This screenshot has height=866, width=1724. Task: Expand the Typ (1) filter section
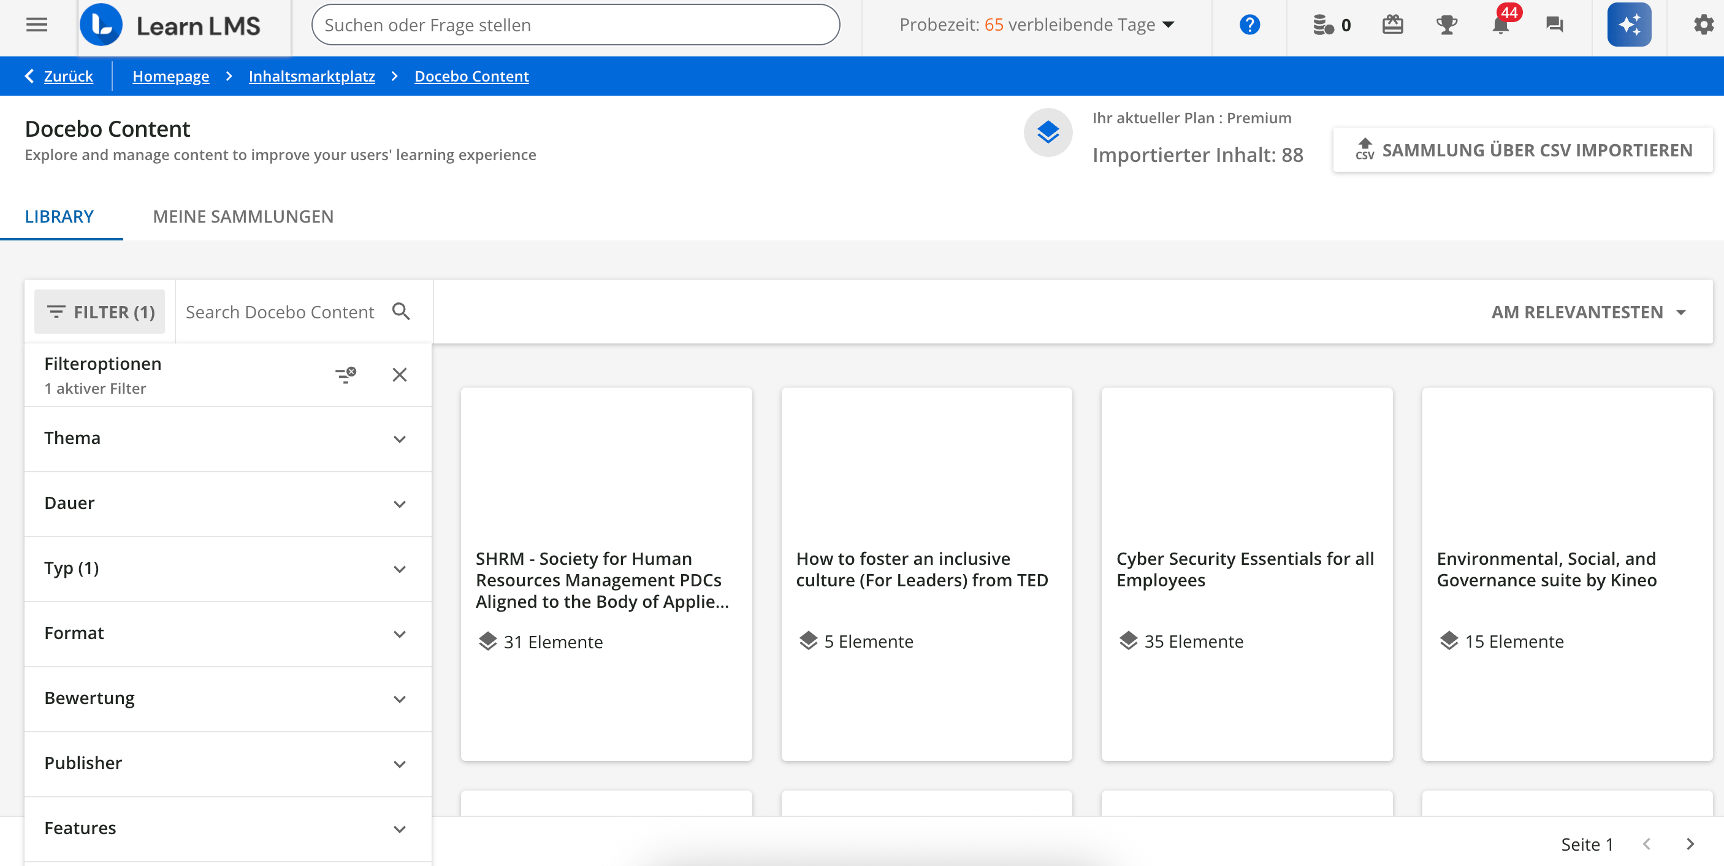click(227, 569)
